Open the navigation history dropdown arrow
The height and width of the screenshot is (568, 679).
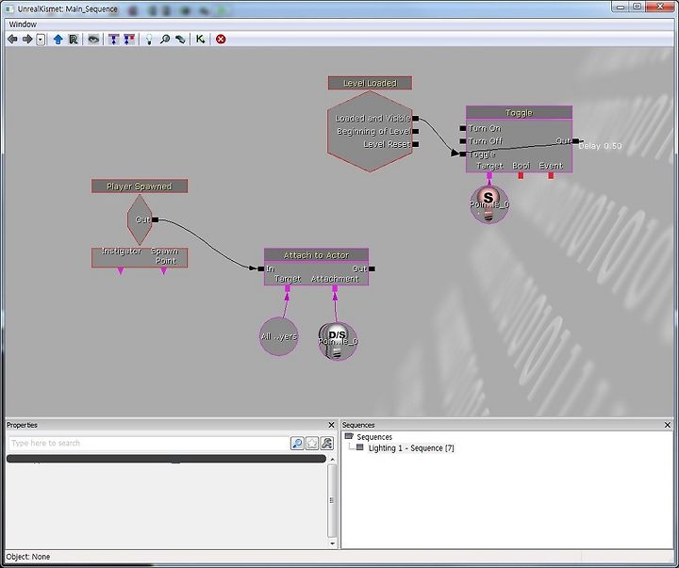pos(41,40)
